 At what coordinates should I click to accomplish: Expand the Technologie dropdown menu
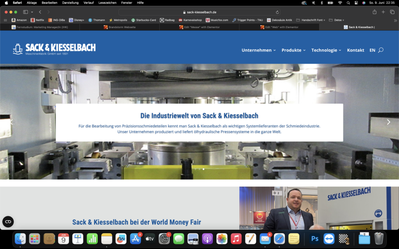pyautogui.click(x=326, y=50)
